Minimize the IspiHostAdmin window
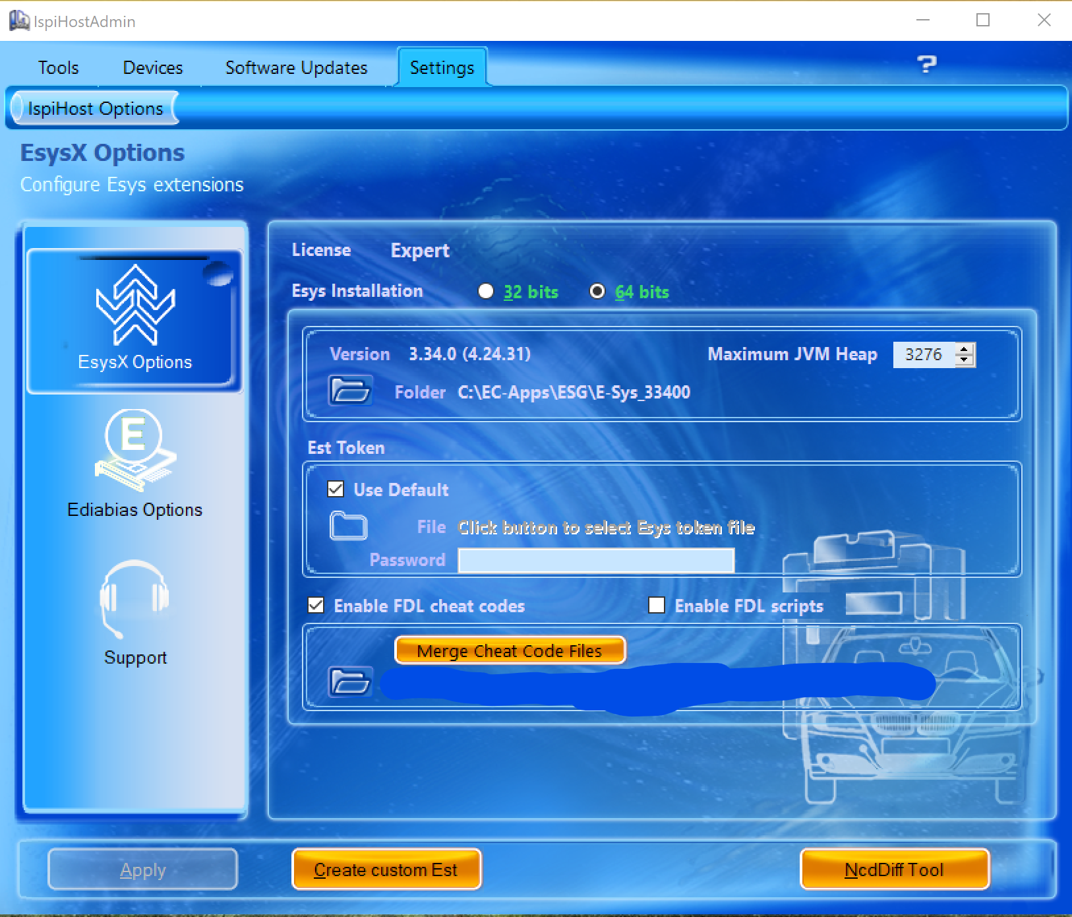This screenshot has width=1072, height=917. point(923,20)
